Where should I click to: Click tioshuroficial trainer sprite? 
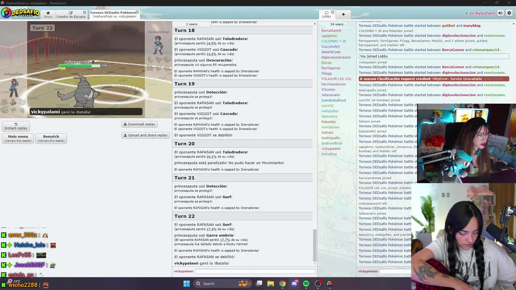[x=158, y=45]
